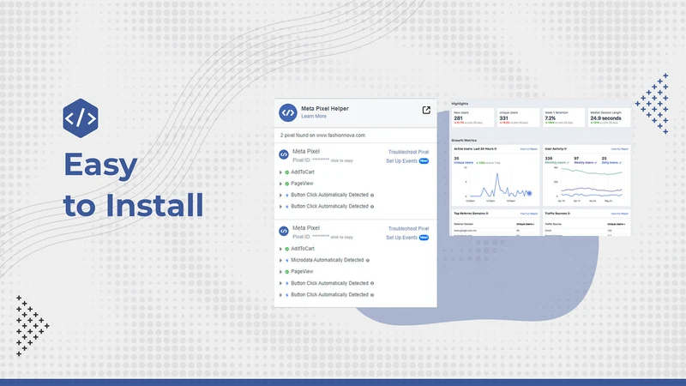Click lightning icon beside Microdata Automatically Detected
The image size is (686, 386).
tap(287, 261)
